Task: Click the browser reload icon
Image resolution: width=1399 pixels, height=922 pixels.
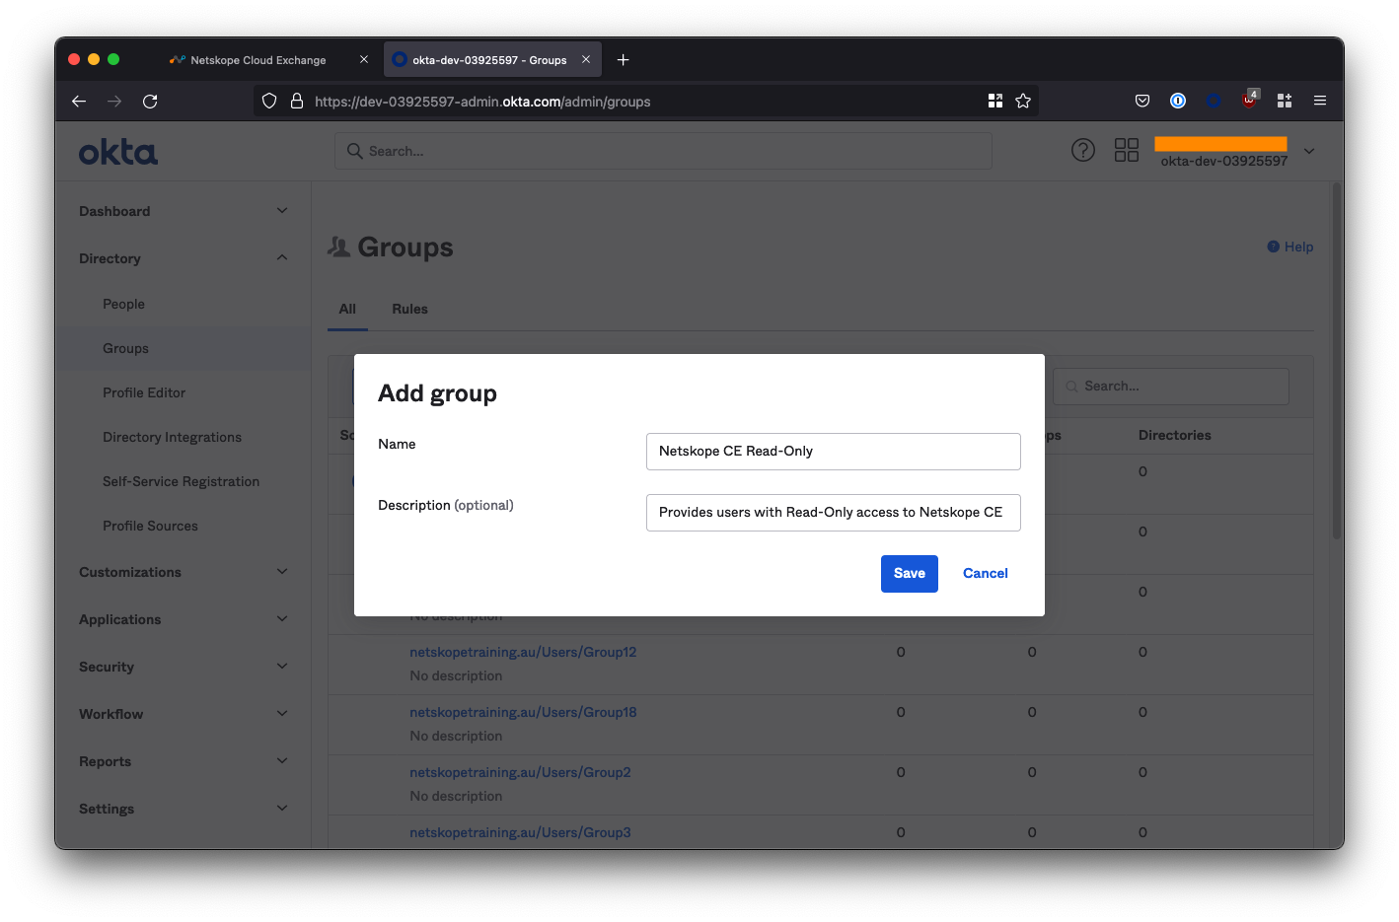Action: [x=150, y=102]
